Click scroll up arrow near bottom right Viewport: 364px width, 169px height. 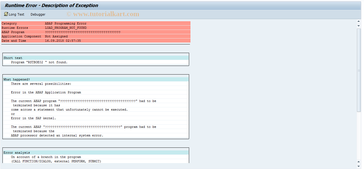tap(359, 161)
